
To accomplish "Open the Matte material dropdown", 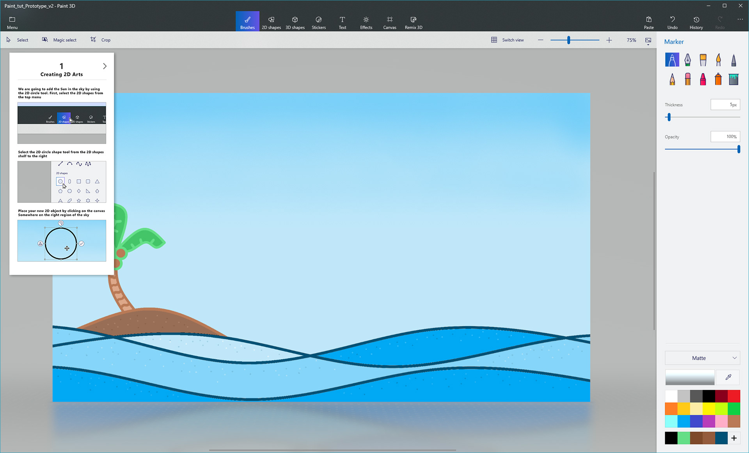I will 702,358.
